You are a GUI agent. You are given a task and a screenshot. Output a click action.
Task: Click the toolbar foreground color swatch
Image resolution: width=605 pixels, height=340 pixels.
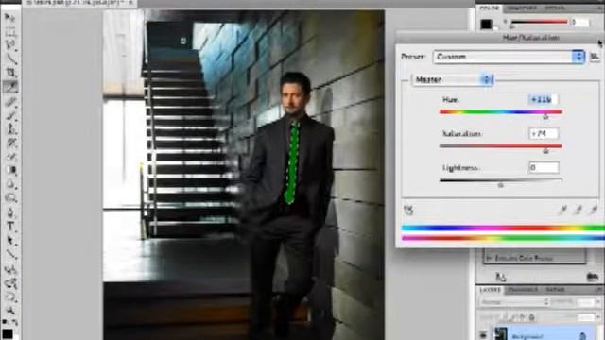8,333
